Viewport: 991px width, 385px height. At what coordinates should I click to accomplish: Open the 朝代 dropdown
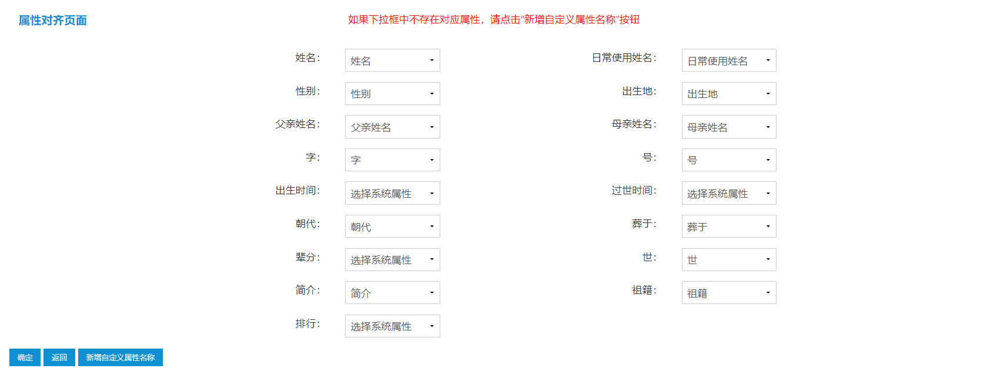coord(392,227)
